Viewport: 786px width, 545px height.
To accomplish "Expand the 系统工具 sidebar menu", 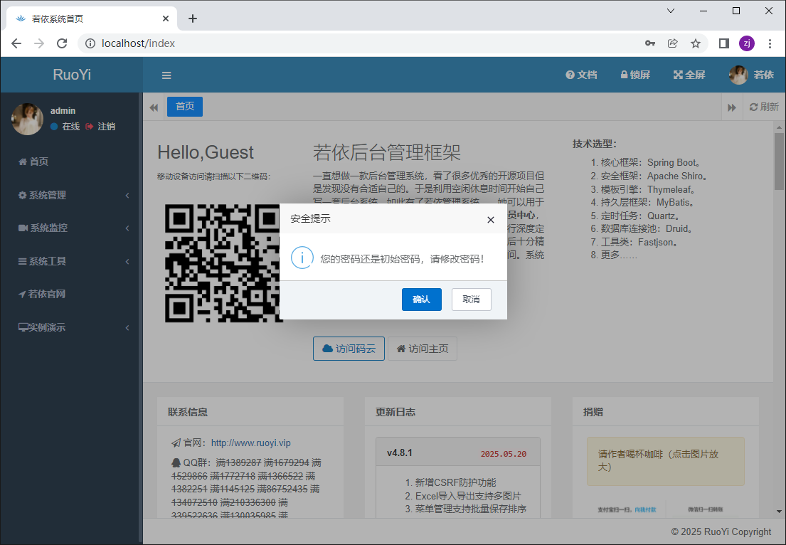I will point(71,261).
